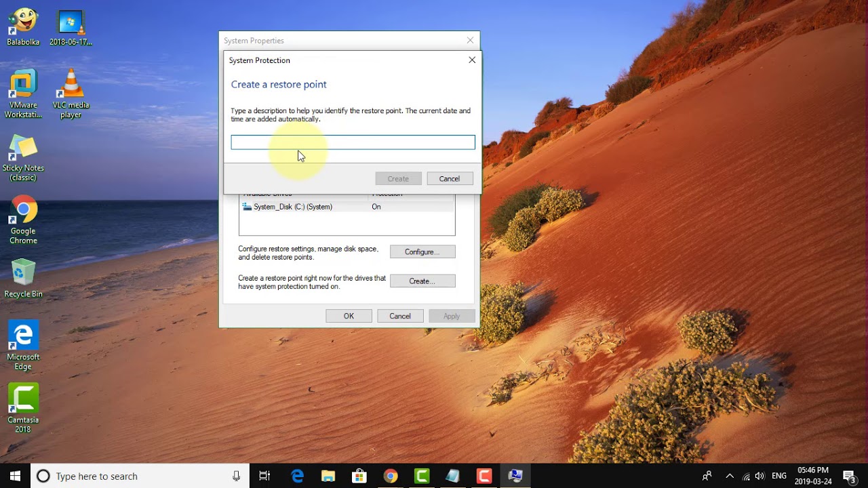Click the microphone icon in the search box
This screenshot has width=868, height=488.
coord(236,476)
